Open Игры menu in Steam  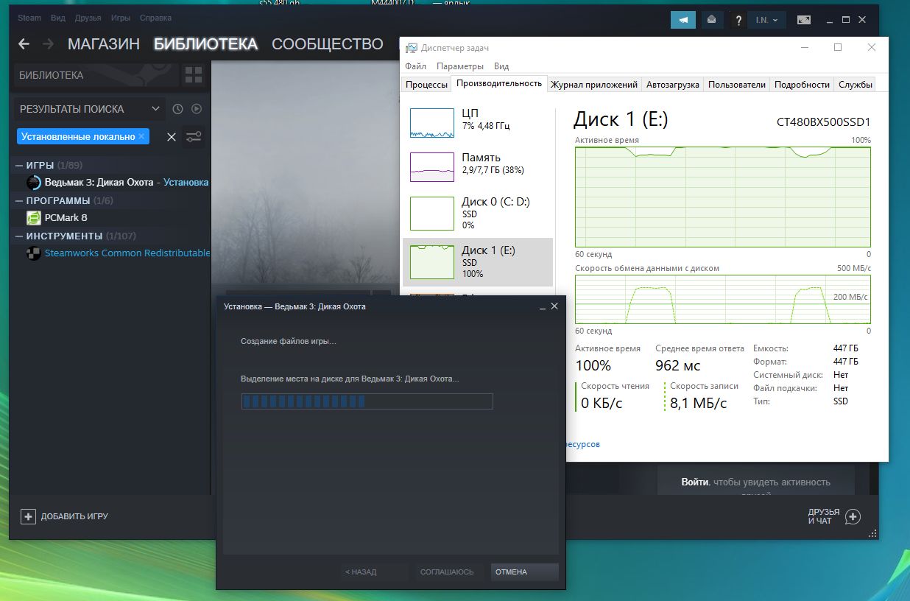point(121,18)
